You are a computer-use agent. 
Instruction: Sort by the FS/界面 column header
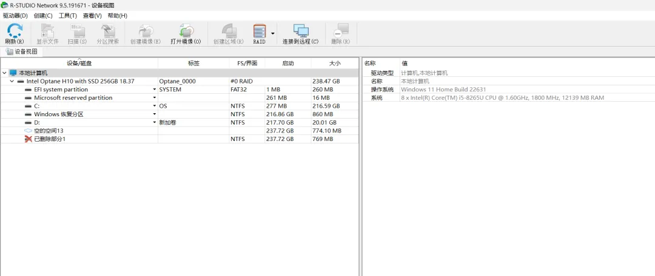[247, 64]
